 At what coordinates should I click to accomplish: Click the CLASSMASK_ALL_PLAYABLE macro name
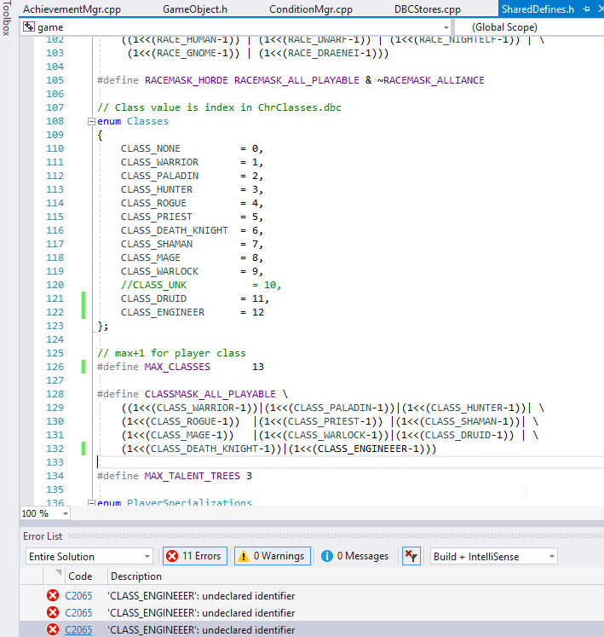click(210, 394)
